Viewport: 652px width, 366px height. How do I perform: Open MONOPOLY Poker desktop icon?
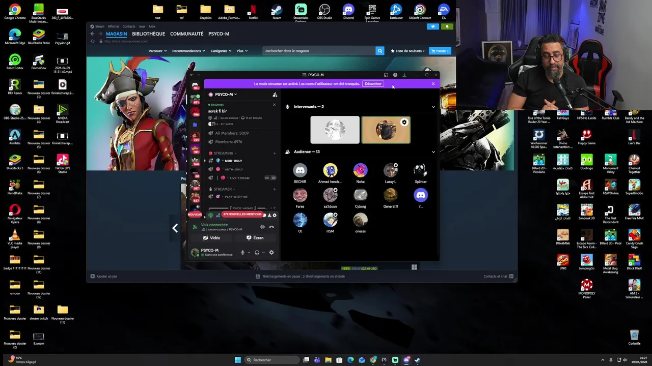tap(587, 288)
